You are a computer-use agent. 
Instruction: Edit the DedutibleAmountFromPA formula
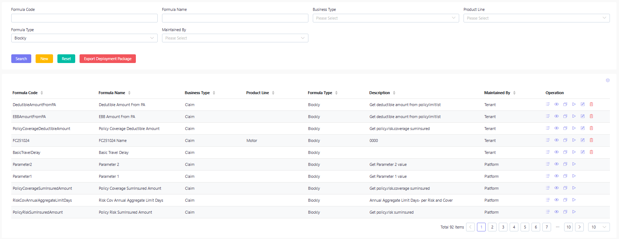(583, 104)
